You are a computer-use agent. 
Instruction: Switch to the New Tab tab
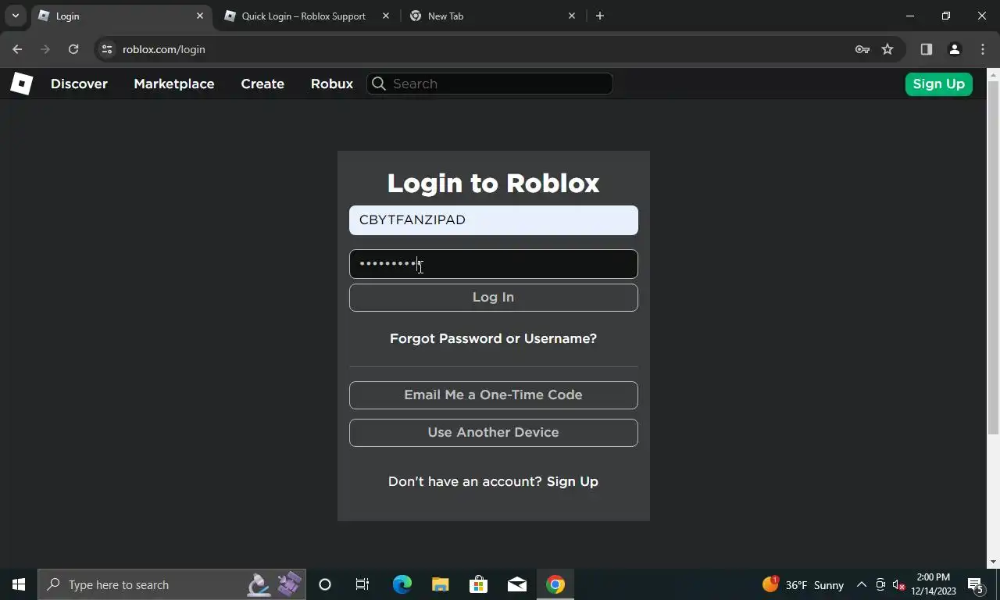493,16
